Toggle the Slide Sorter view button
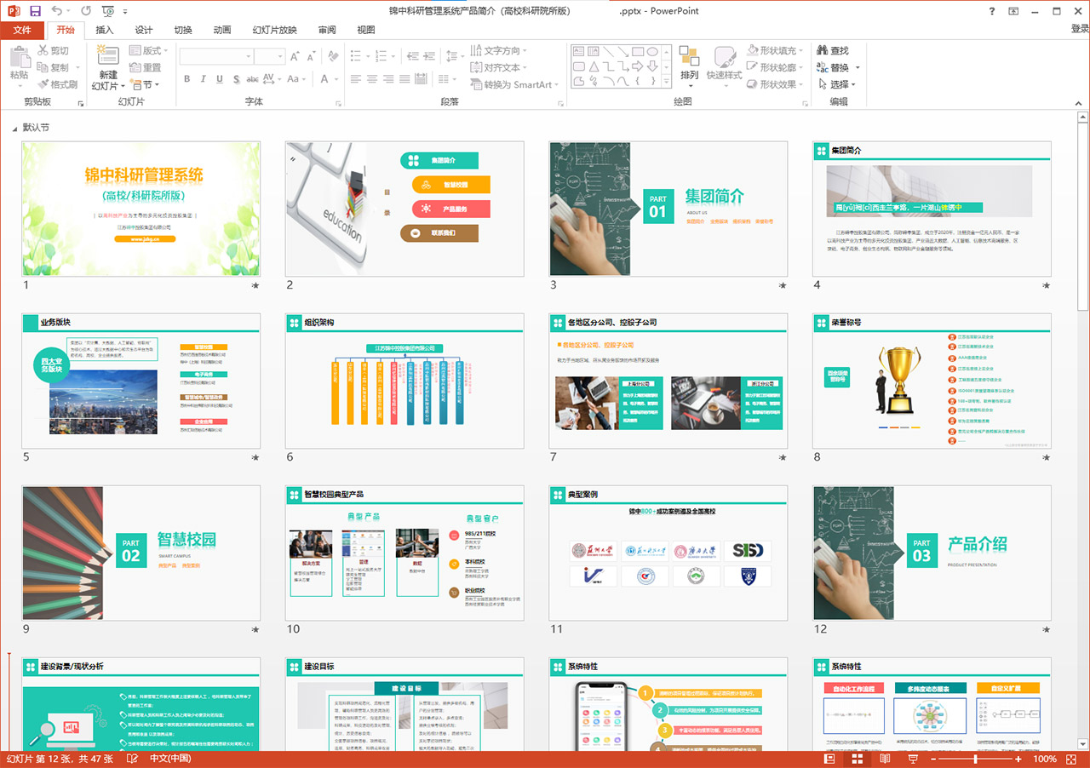Image resolution: width=1090 pixels, height=768 pixels. coord(857,759)
